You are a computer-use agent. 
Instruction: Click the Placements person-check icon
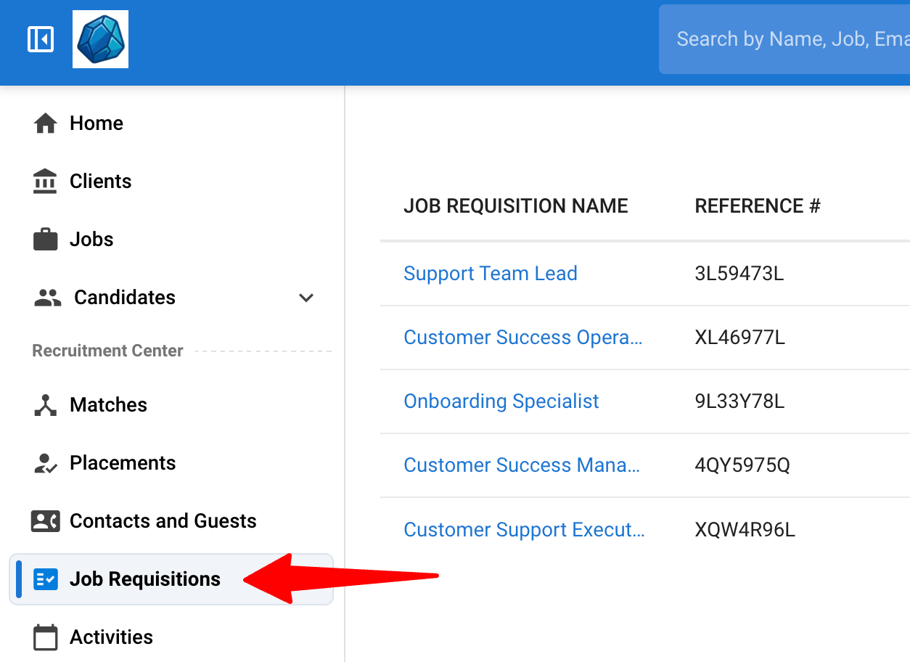point(45,463)
